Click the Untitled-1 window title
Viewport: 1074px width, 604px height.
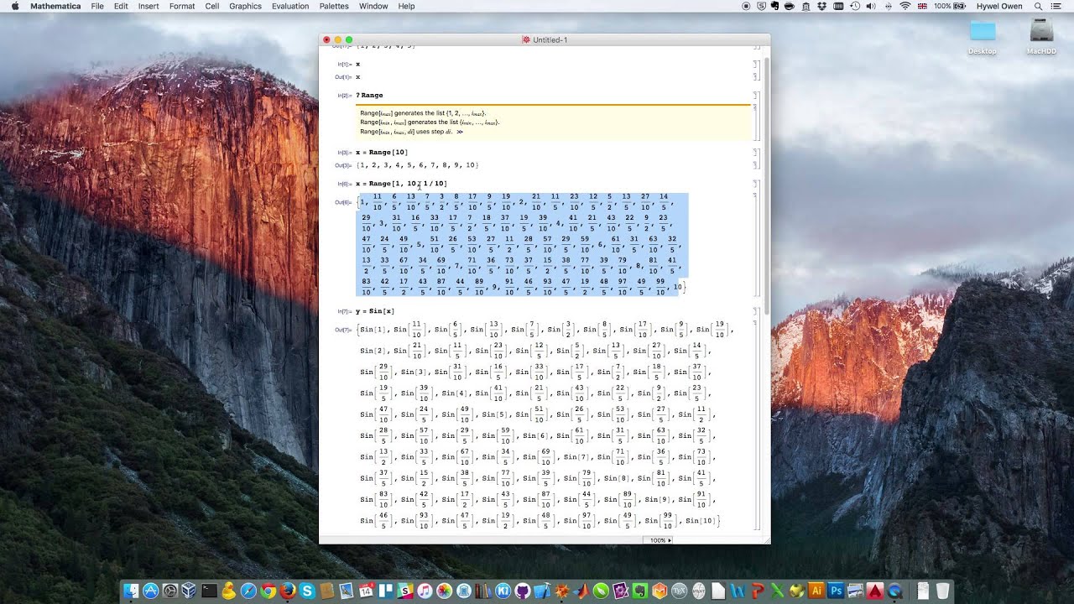(x=550, y=39)
